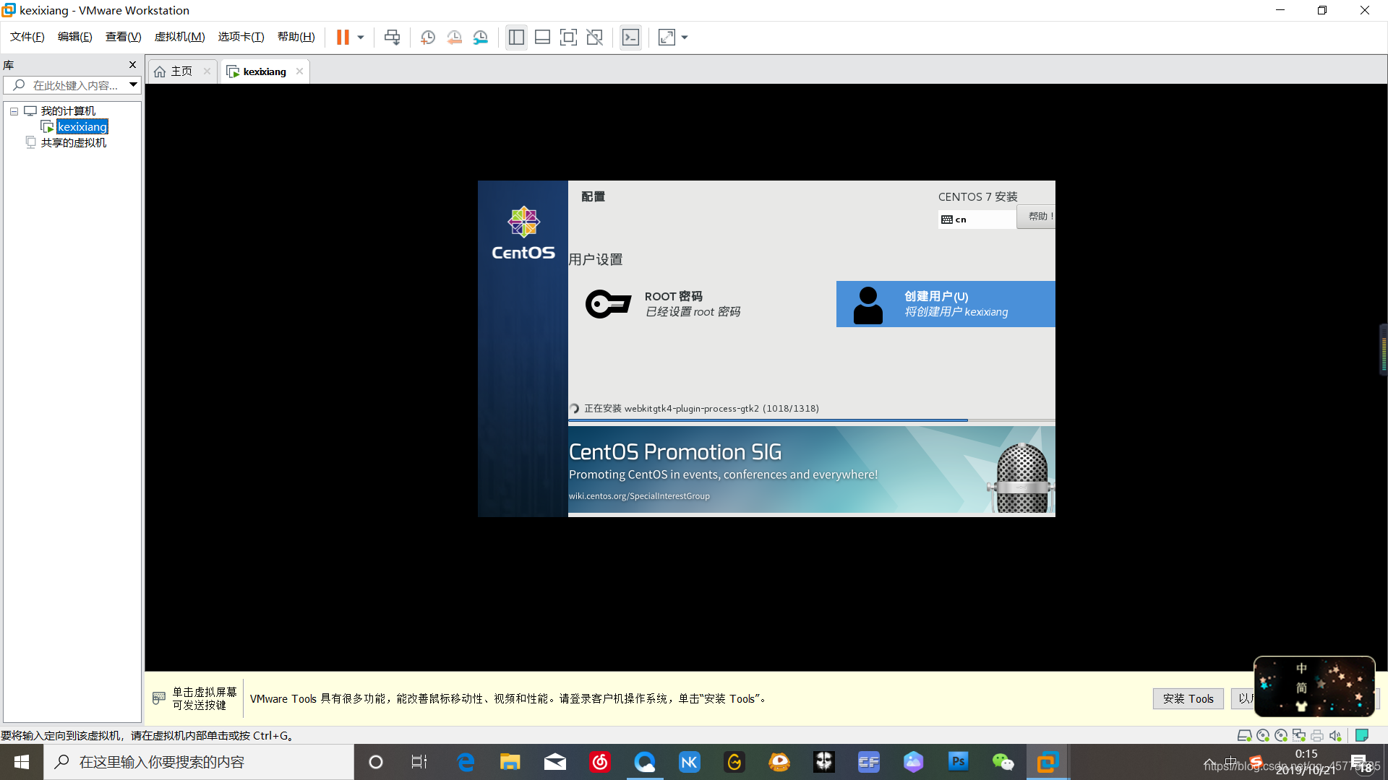Expand the stretch display options arrow
This screenshot has height=780, width=1388.
(685, 37)
